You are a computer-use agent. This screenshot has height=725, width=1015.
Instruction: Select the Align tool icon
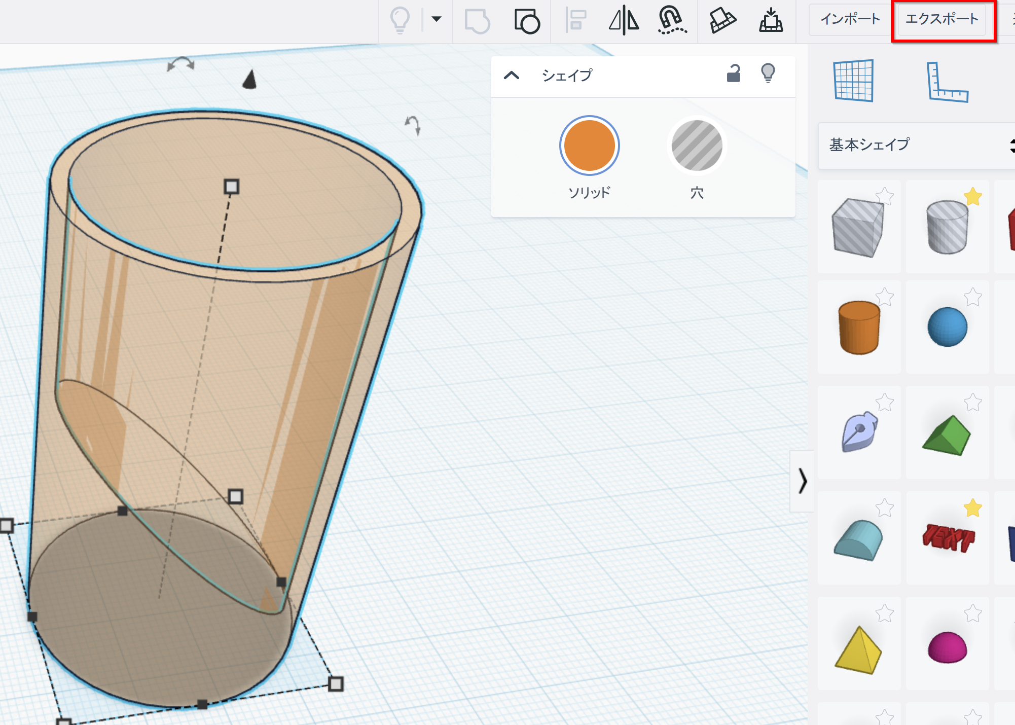coord(575,20)
